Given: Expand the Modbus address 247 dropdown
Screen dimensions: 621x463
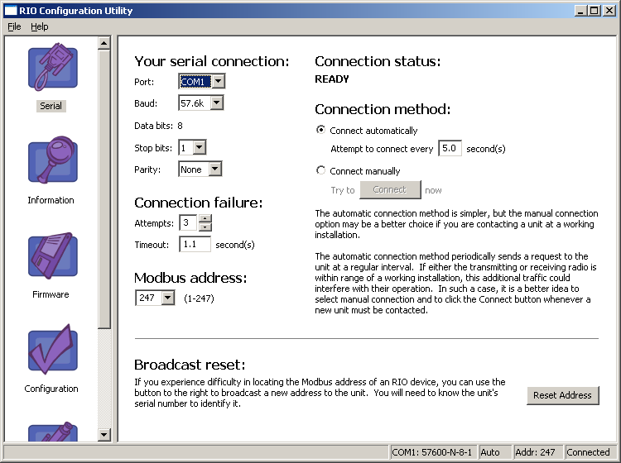Looking at the screenshot, I should tap(168, 298).
